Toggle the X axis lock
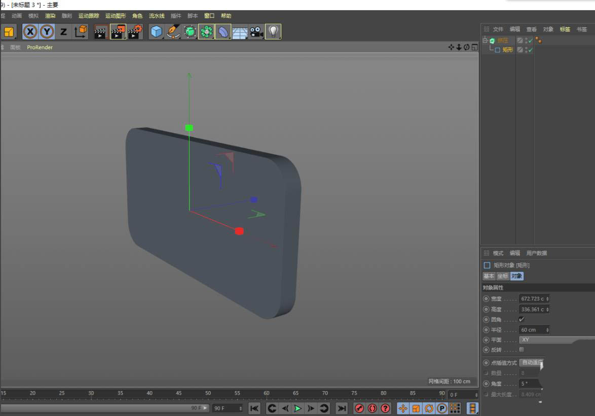Image resolution: width=595 pixels, height=416 pixels. click(30, 32)
